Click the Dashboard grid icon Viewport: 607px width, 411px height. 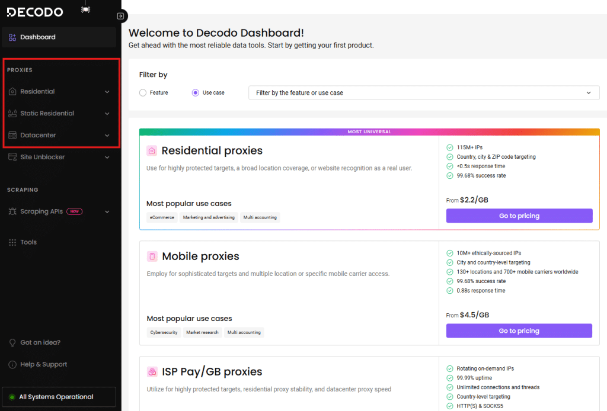(x=12, y=37)
